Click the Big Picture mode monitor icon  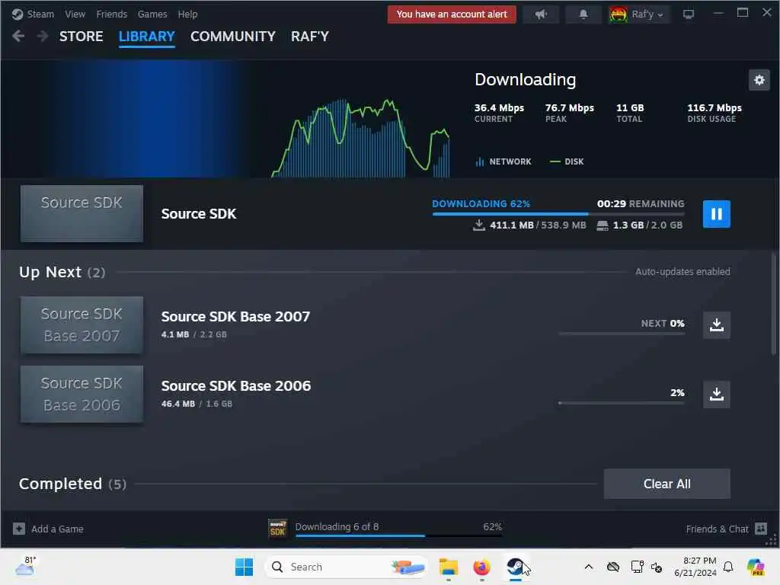click(689, 14)
